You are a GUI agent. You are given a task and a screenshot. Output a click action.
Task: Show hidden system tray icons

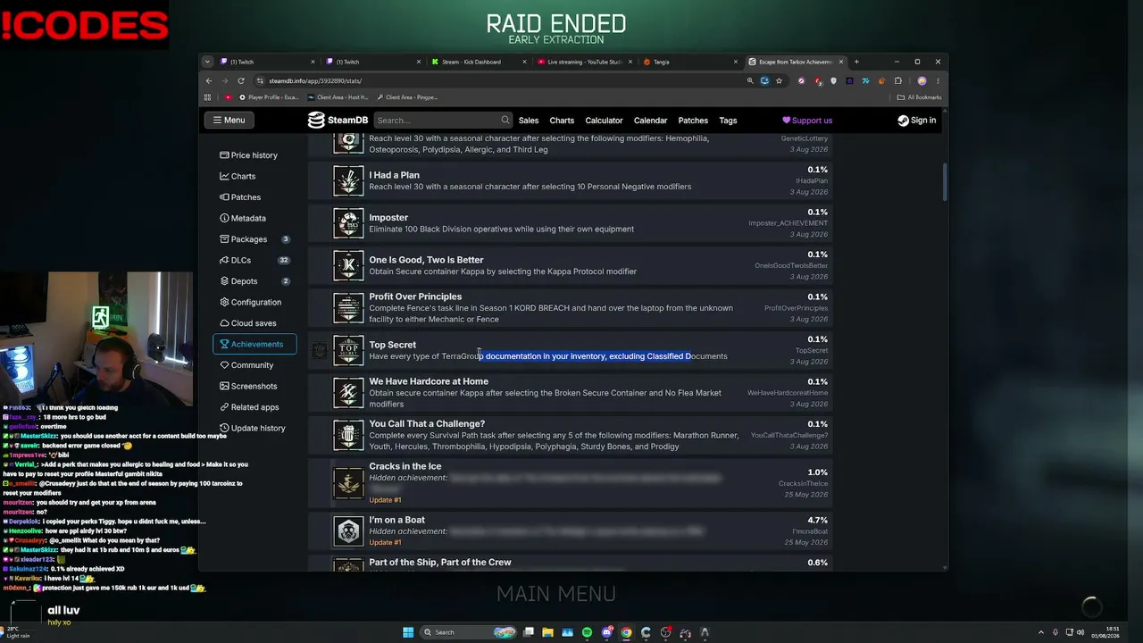tap(1040, 632)
